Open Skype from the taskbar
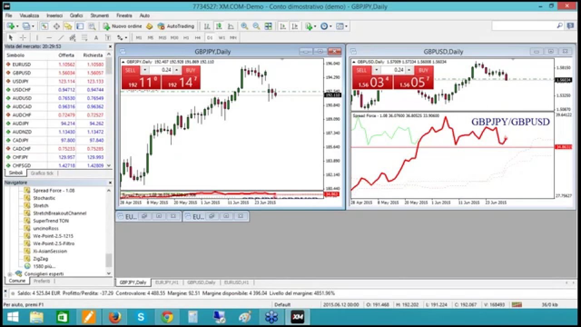This screenshot has width=581, height=327. click(x=141, y=317)
